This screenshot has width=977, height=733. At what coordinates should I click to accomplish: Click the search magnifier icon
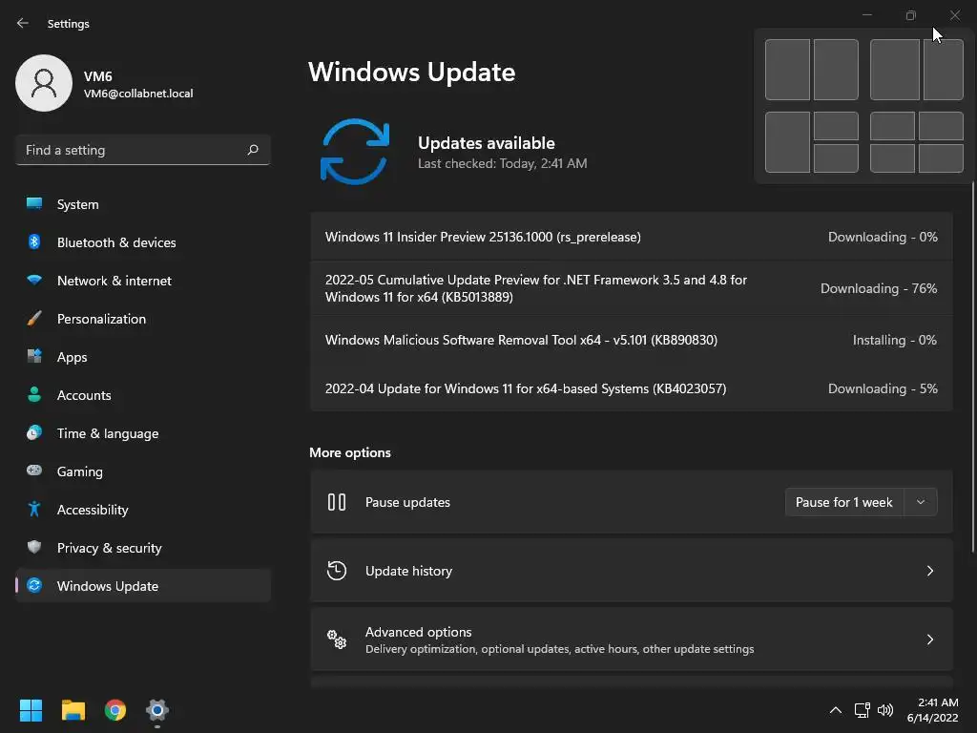click(x=252, y=150)
